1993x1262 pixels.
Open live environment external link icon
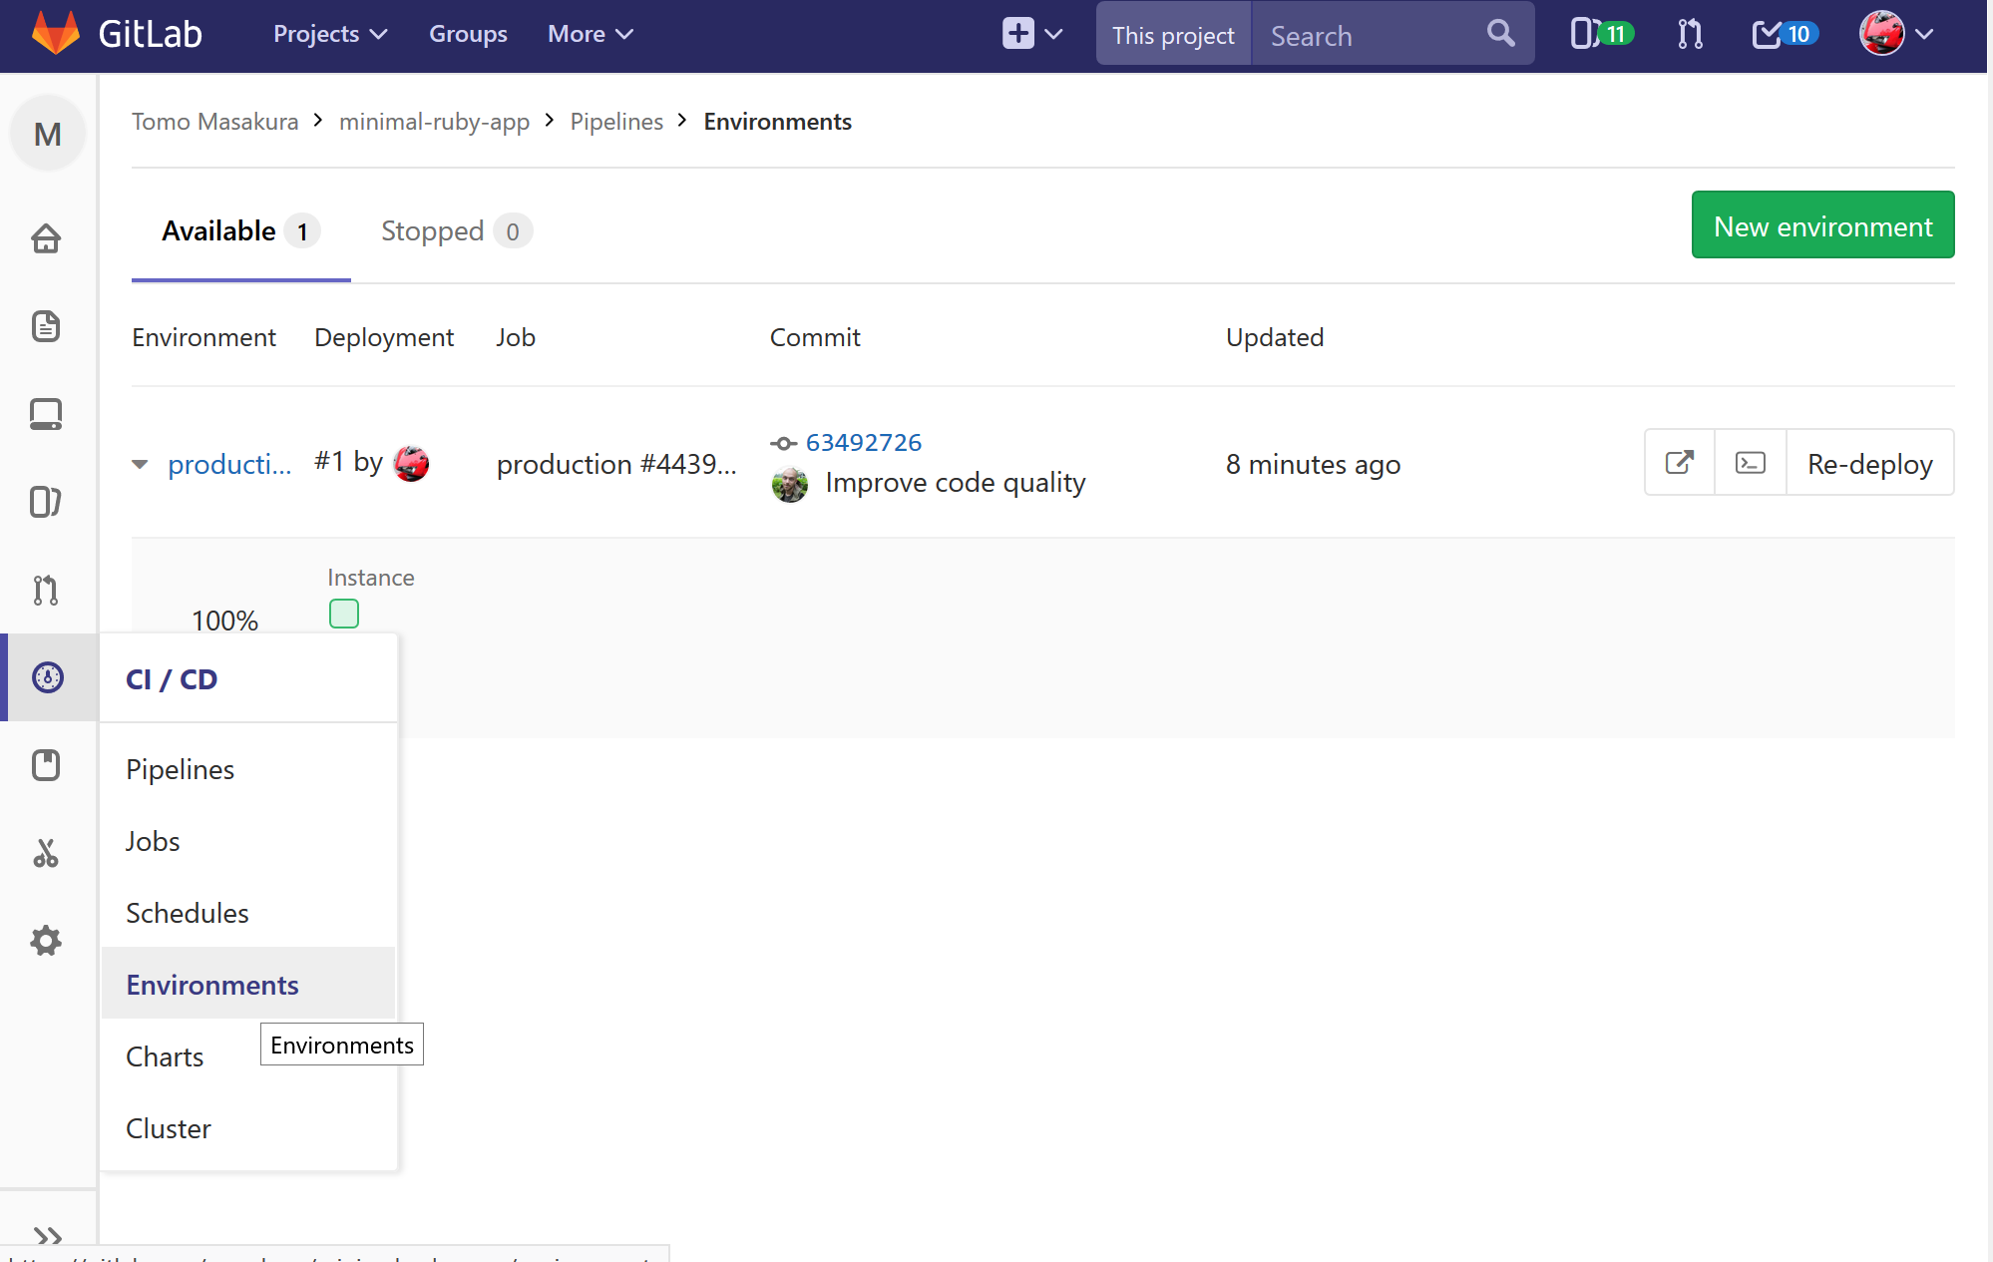tap(1680, 463)
